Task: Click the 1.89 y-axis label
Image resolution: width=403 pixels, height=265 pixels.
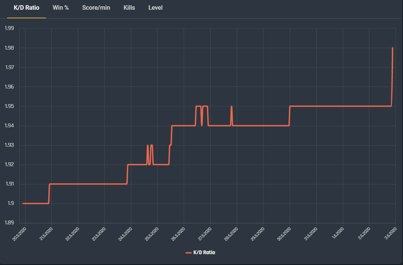Action: [9, 222]
